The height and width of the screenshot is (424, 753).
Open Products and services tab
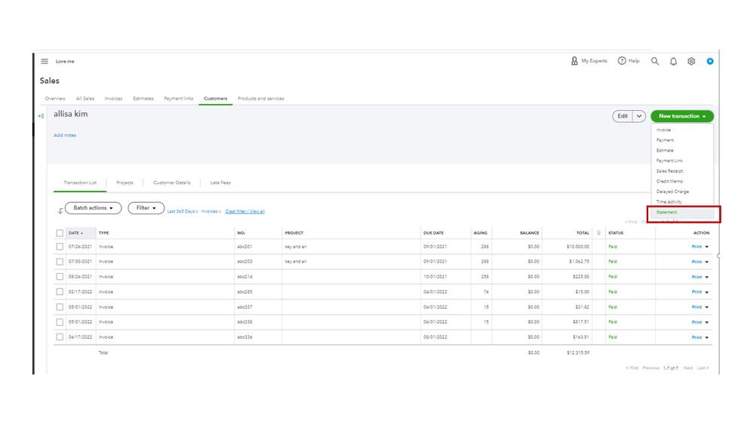(x=261, y=99)
